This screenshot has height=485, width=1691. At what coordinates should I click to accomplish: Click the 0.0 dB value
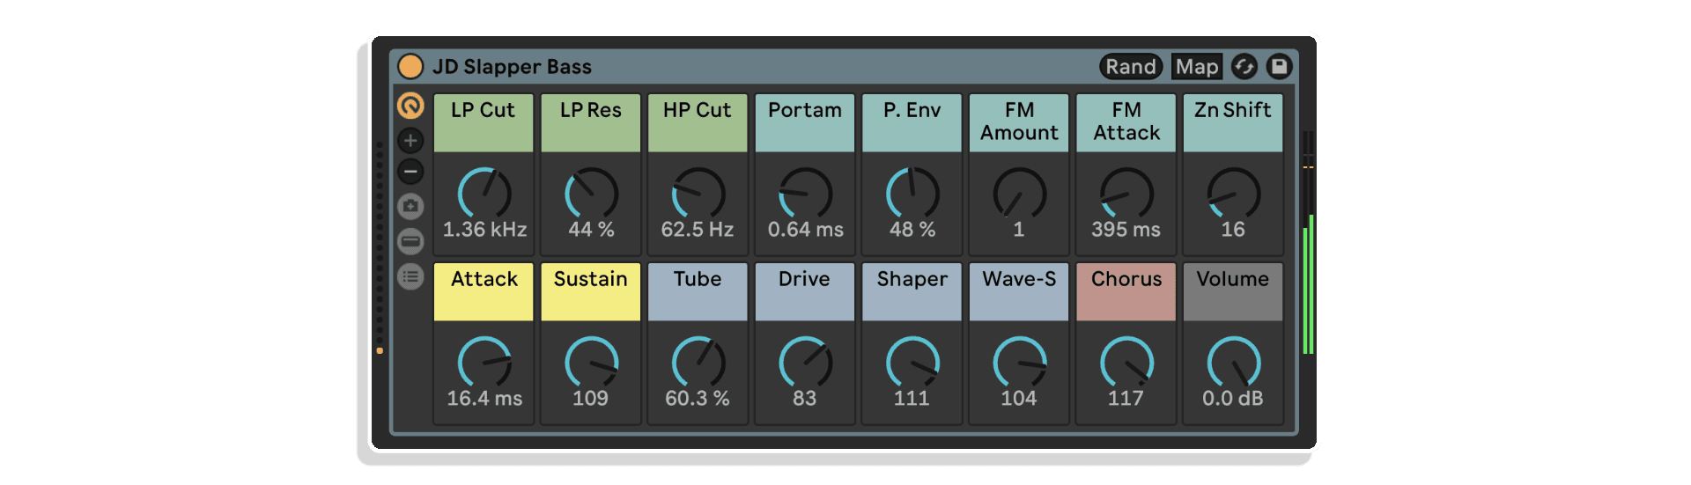1233,399
